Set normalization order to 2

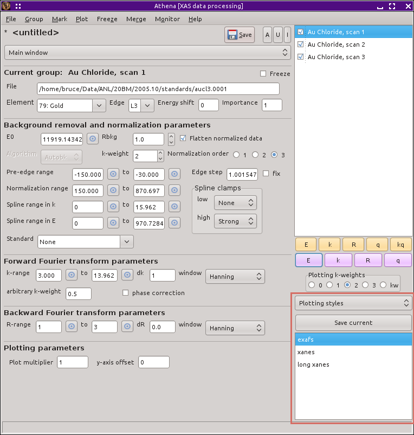pyautogui.click(x=255, y=155)
